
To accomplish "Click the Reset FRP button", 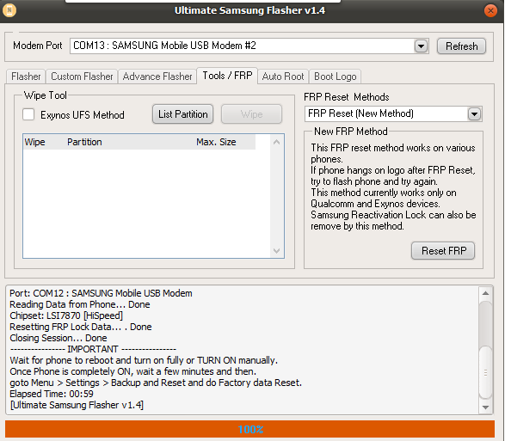I will (x=443, y=251).
